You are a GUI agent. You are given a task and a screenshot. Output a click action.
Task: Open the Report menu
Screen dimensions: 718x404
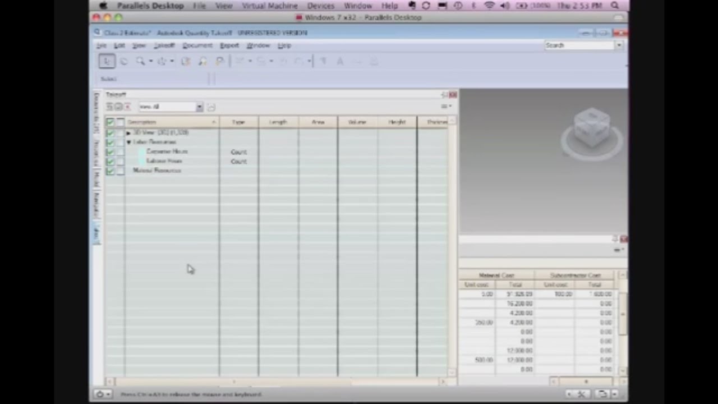[x=229, y=45]
